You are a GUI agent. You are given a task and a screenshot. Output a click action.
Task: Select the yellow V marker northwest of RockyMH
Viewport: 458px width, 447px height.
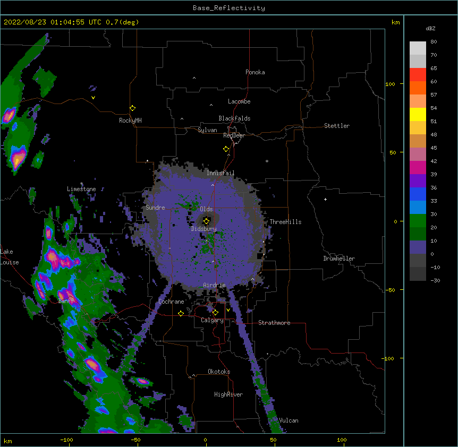tap(93, 98)
